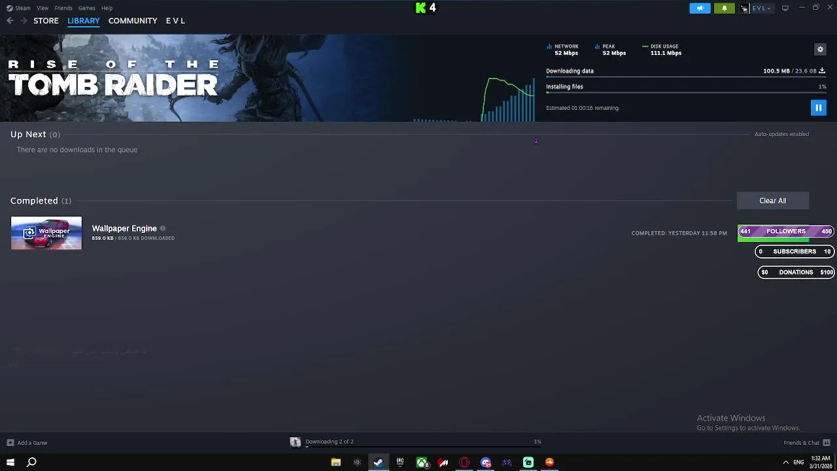Viewport: 837px width, 471px height.
Task: Open the red striped app on taskbar
Action: click(443, 462)
